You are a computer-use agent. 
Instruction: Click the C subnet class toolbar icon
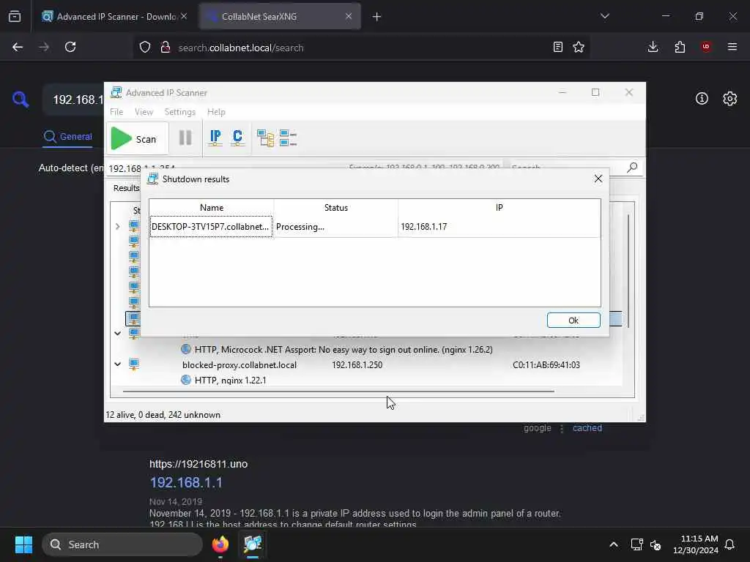[237, 138]
